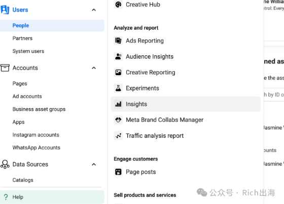Screen dimensions: 284x204
Task: Open Catalogs under Data Sources
Action: tap(23, 180)
